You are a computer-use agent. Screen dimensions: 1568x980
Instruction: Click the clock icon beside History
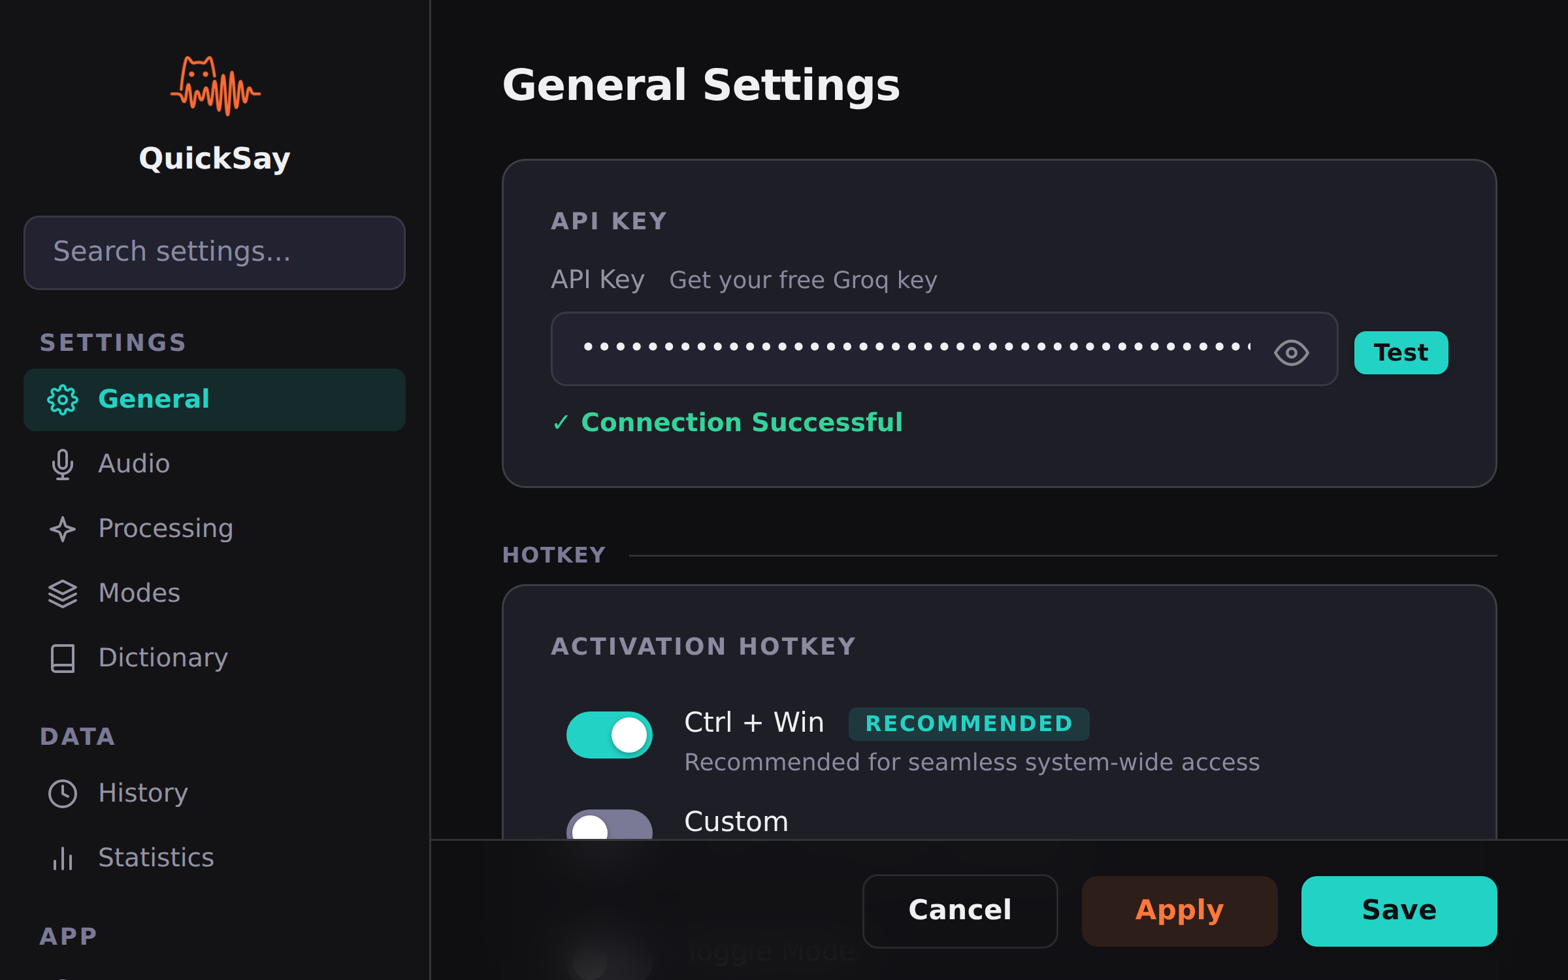(x=62, y=793)
